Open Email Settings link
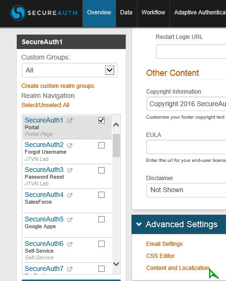Viewport: 226px width, 281px height. tap(165, 244)
